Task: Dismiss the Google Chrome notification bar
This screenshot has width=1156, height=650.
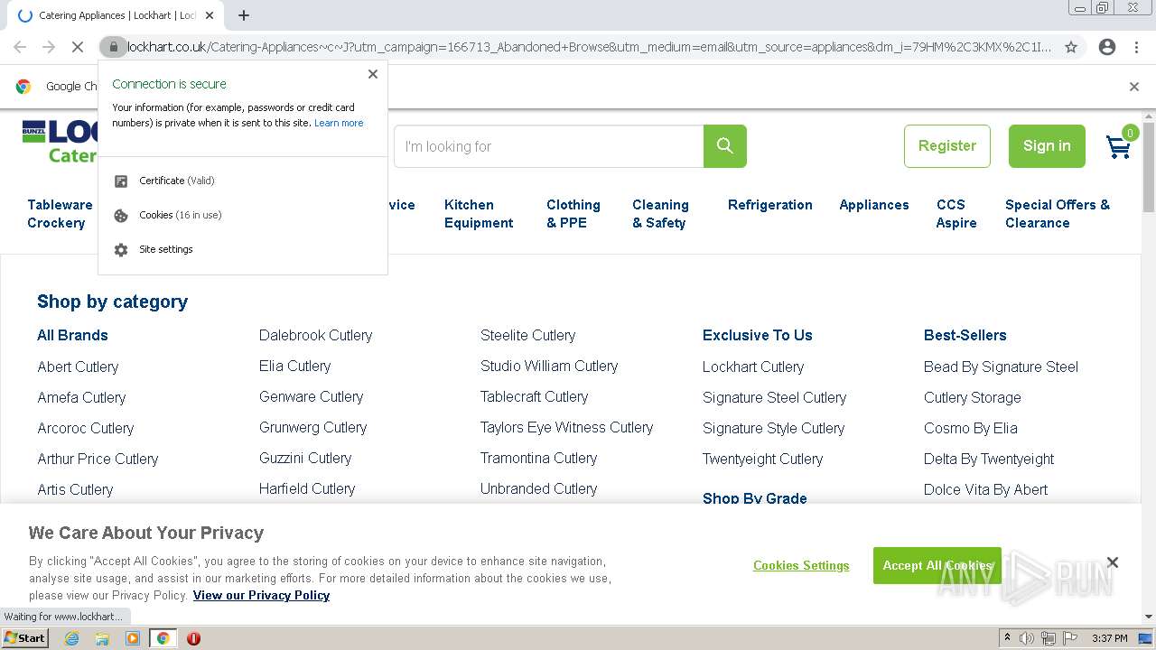Action: coord(1134,87)
